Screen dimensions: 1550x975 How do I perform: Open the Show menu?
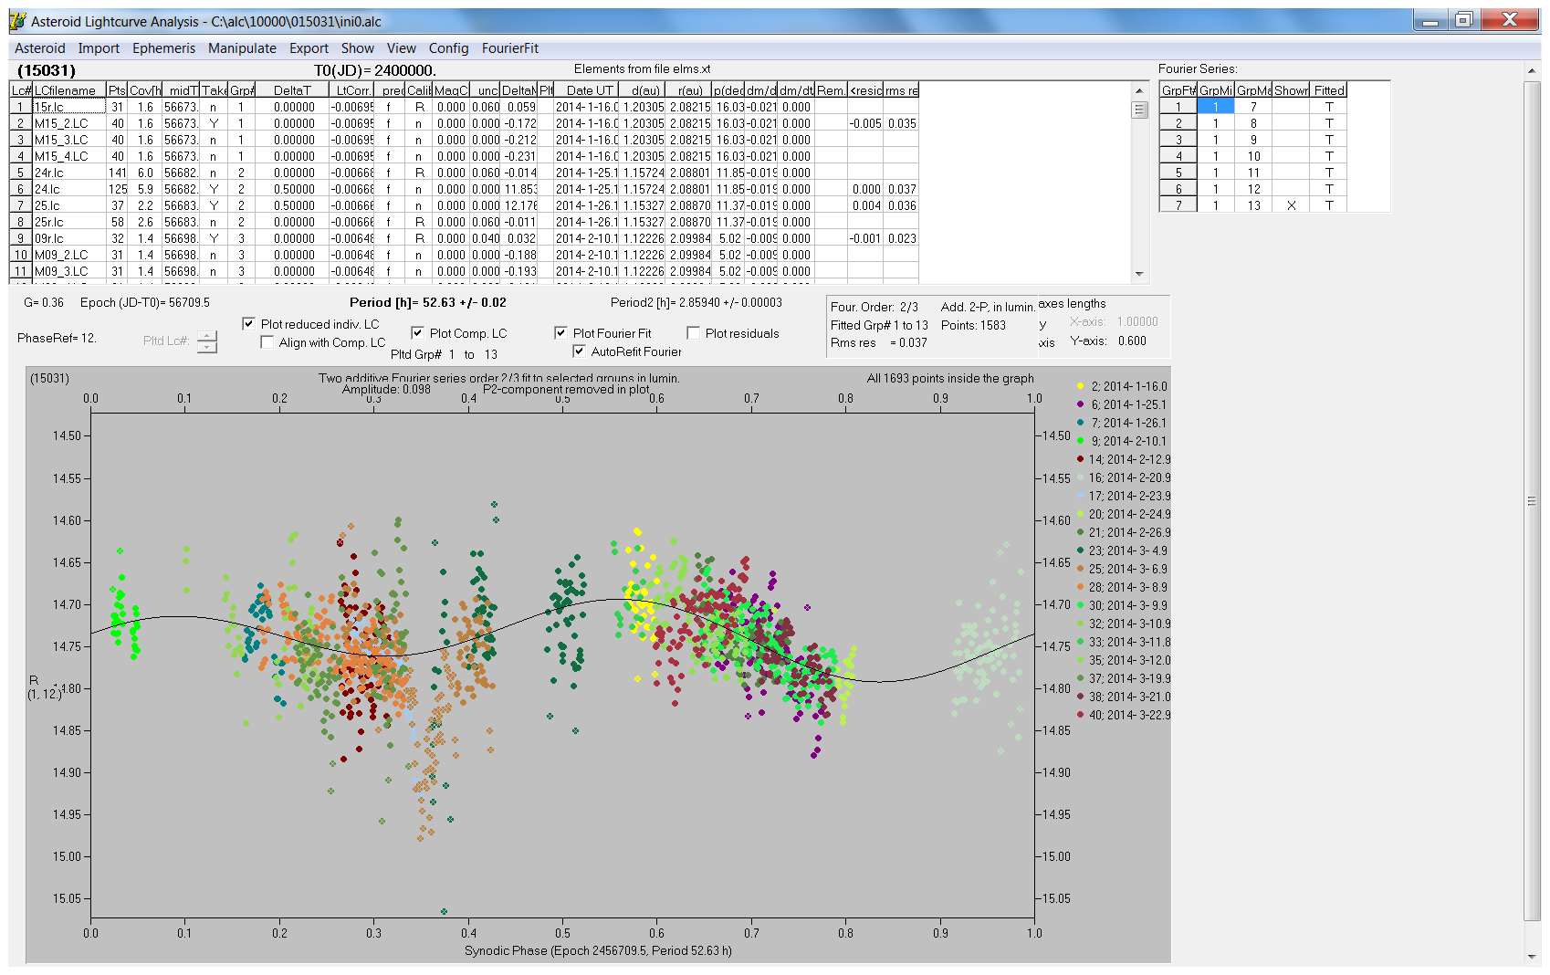coord(358,48)
